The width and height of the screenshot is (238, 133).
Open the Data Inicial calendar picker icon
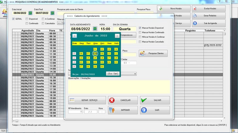pyautogui.click(x=30, y=13)
